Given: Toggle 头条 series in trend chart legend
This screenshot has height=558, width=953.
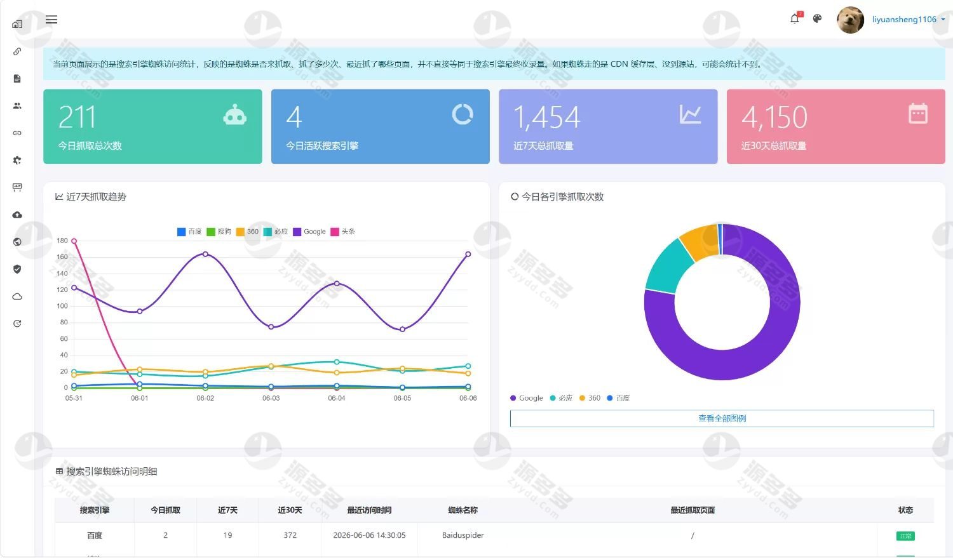Looking at the screenshot, I should (x=343, y=232).
